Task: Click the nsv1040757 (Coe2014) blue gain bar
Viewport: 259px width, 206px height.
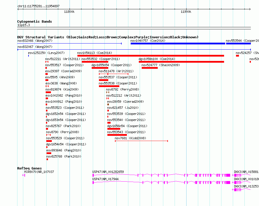Action: point(178,44)
